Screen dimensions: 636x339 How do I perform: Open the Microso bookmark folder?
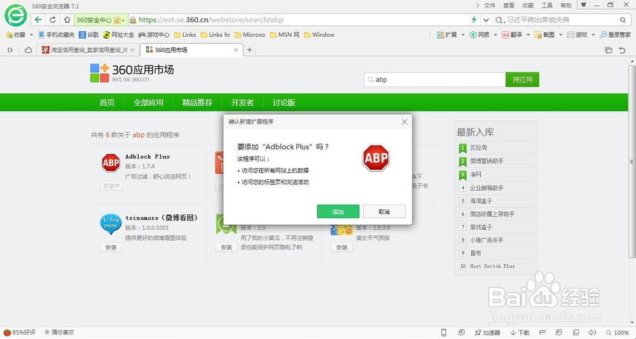[x=250, y=35]
